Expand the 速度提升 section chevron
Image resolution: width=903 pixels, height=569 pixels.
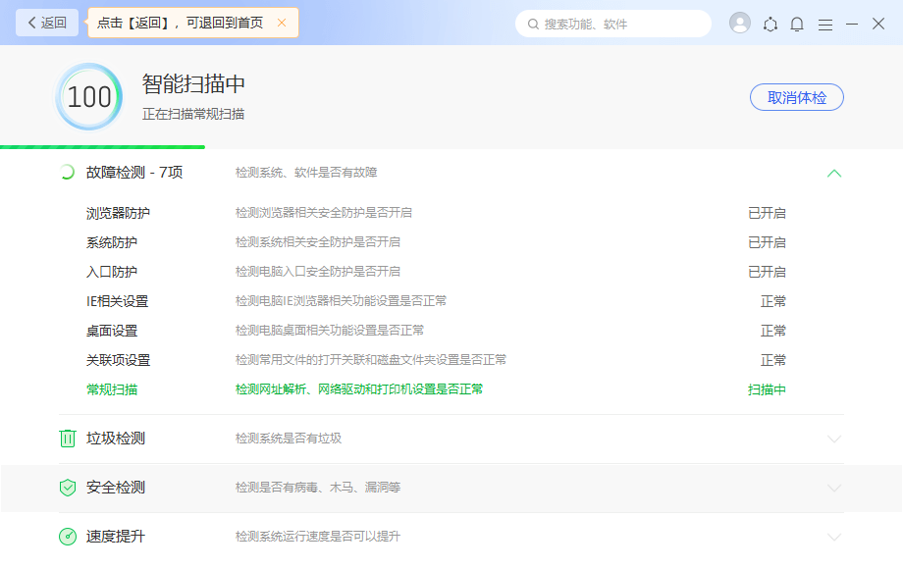[x=834, y=537]
